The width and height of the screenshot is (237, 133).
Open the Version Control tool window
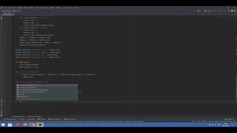click(x=10, y=119)
